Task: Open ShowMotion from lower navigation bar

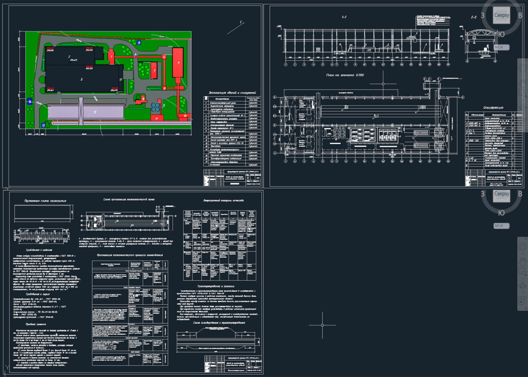Action: tap(521, 301)
